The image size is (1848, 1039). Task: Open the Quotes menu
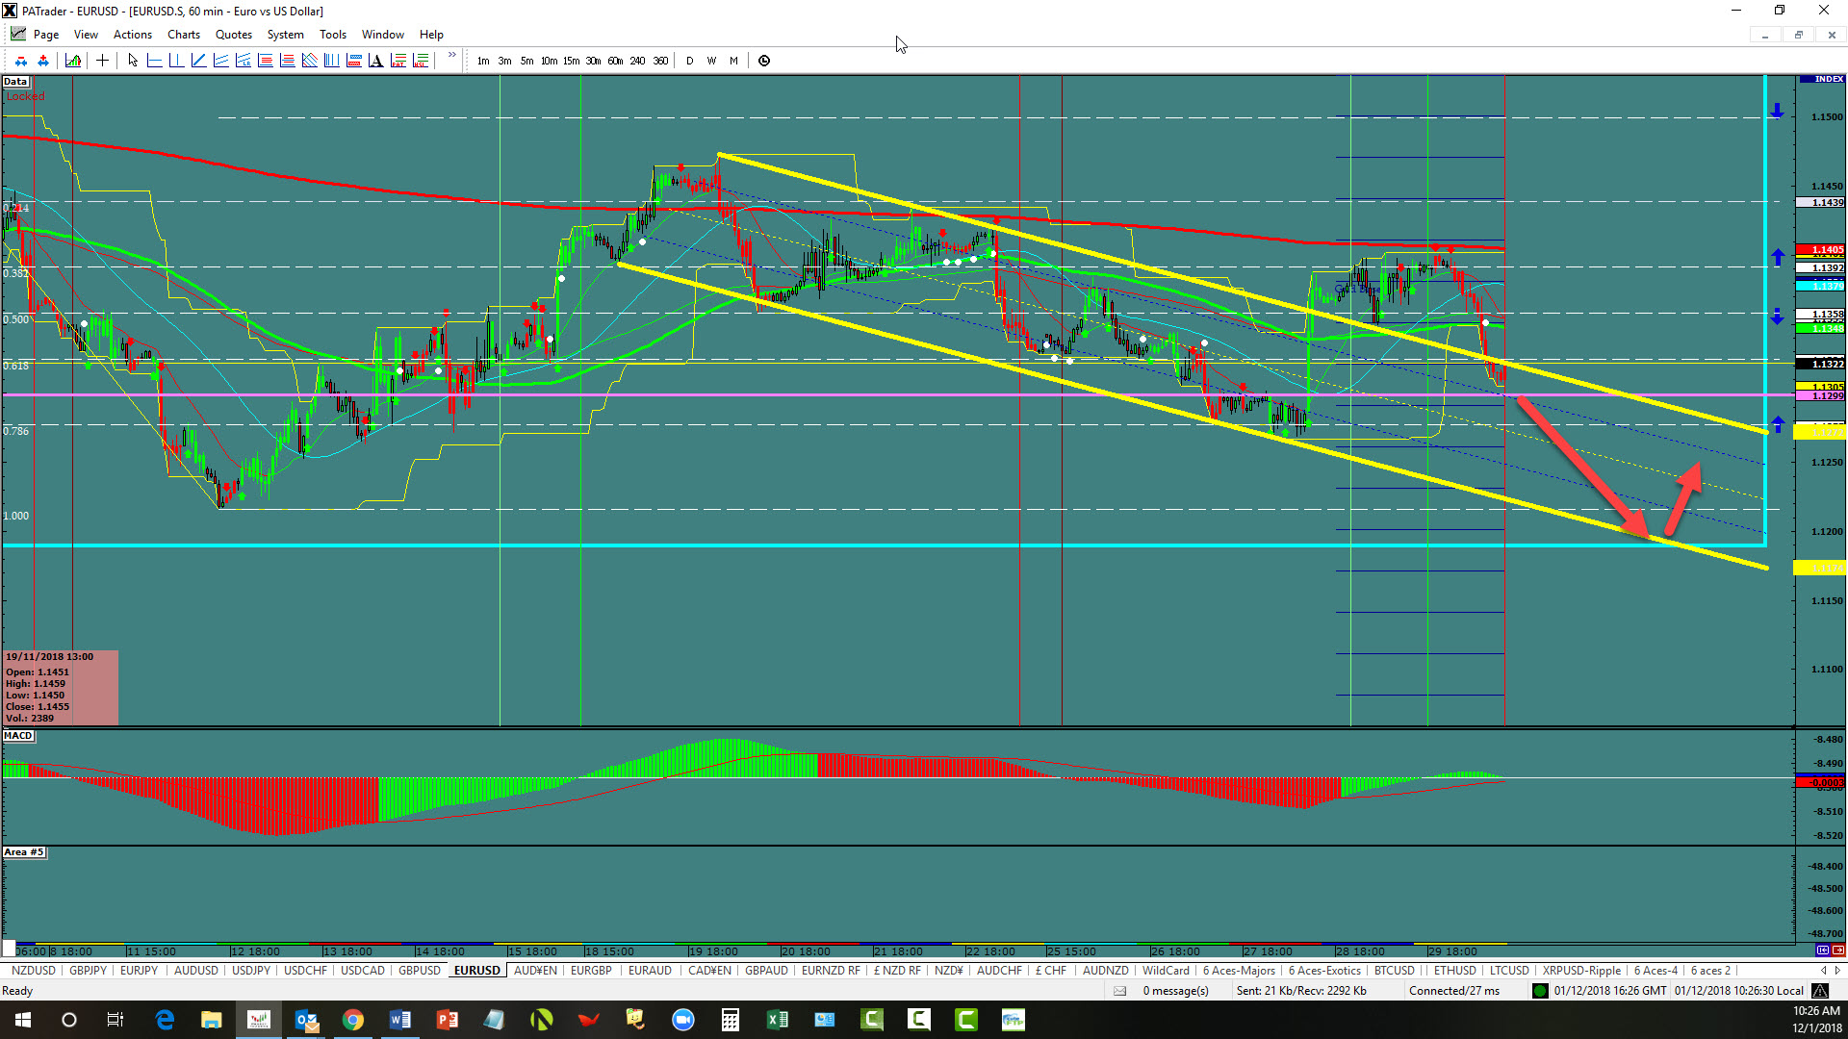click(234, 35)
